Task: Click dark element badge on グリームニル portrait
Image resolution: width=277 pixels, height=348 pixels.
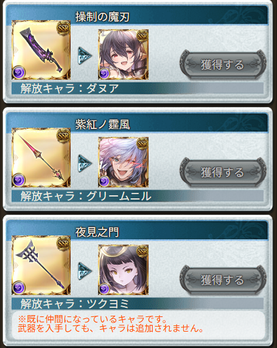Action: tap(104, 181)
